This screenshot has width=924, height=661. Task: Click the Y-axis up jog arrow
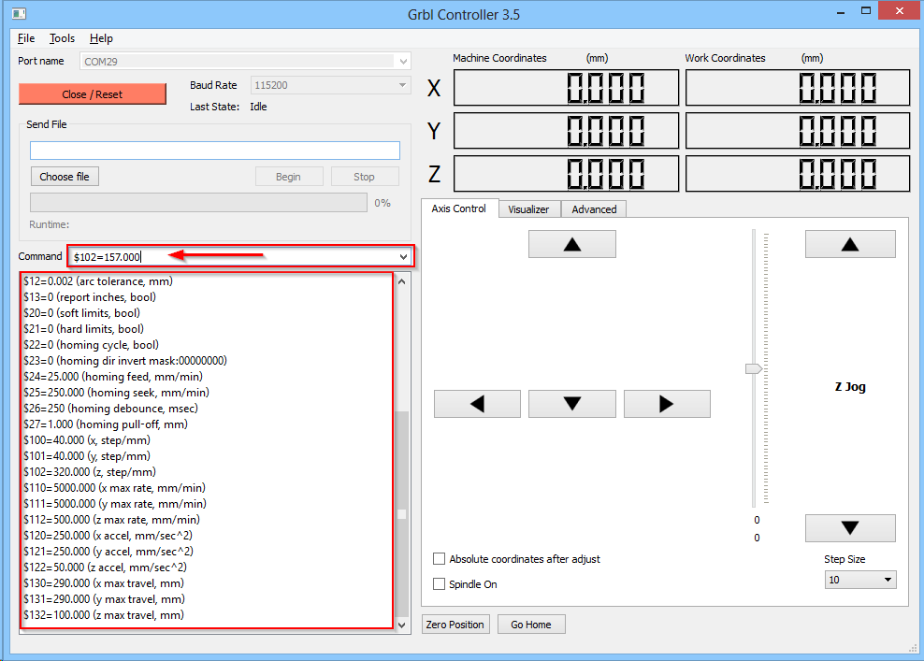pyautogui.click(x=571, y=244)
